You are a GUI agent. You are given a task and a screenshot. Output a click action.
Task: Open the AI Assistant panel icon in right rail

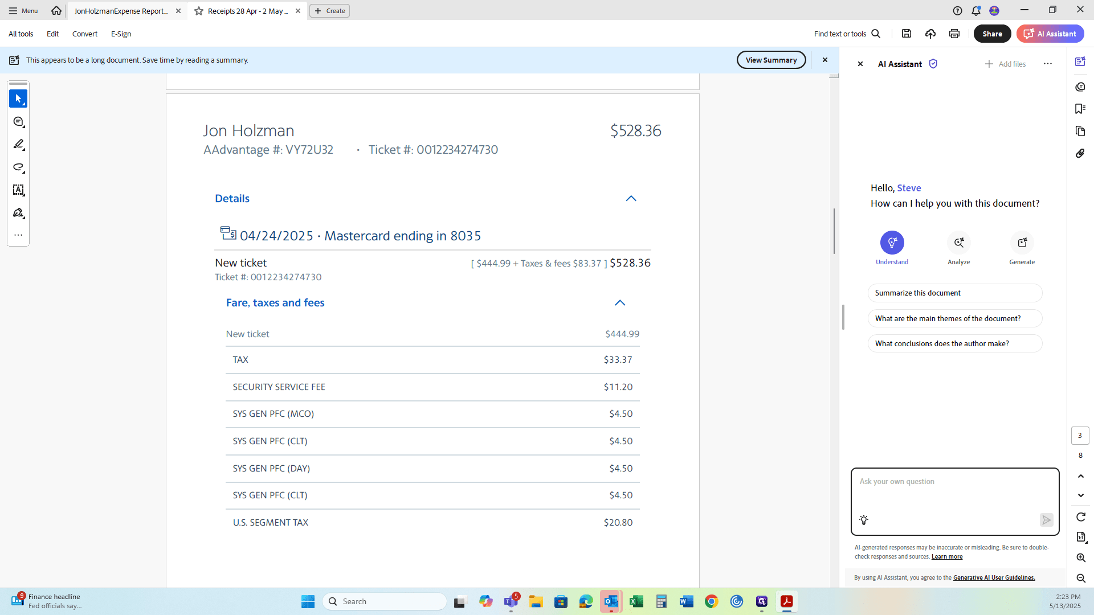(1080, 61)
